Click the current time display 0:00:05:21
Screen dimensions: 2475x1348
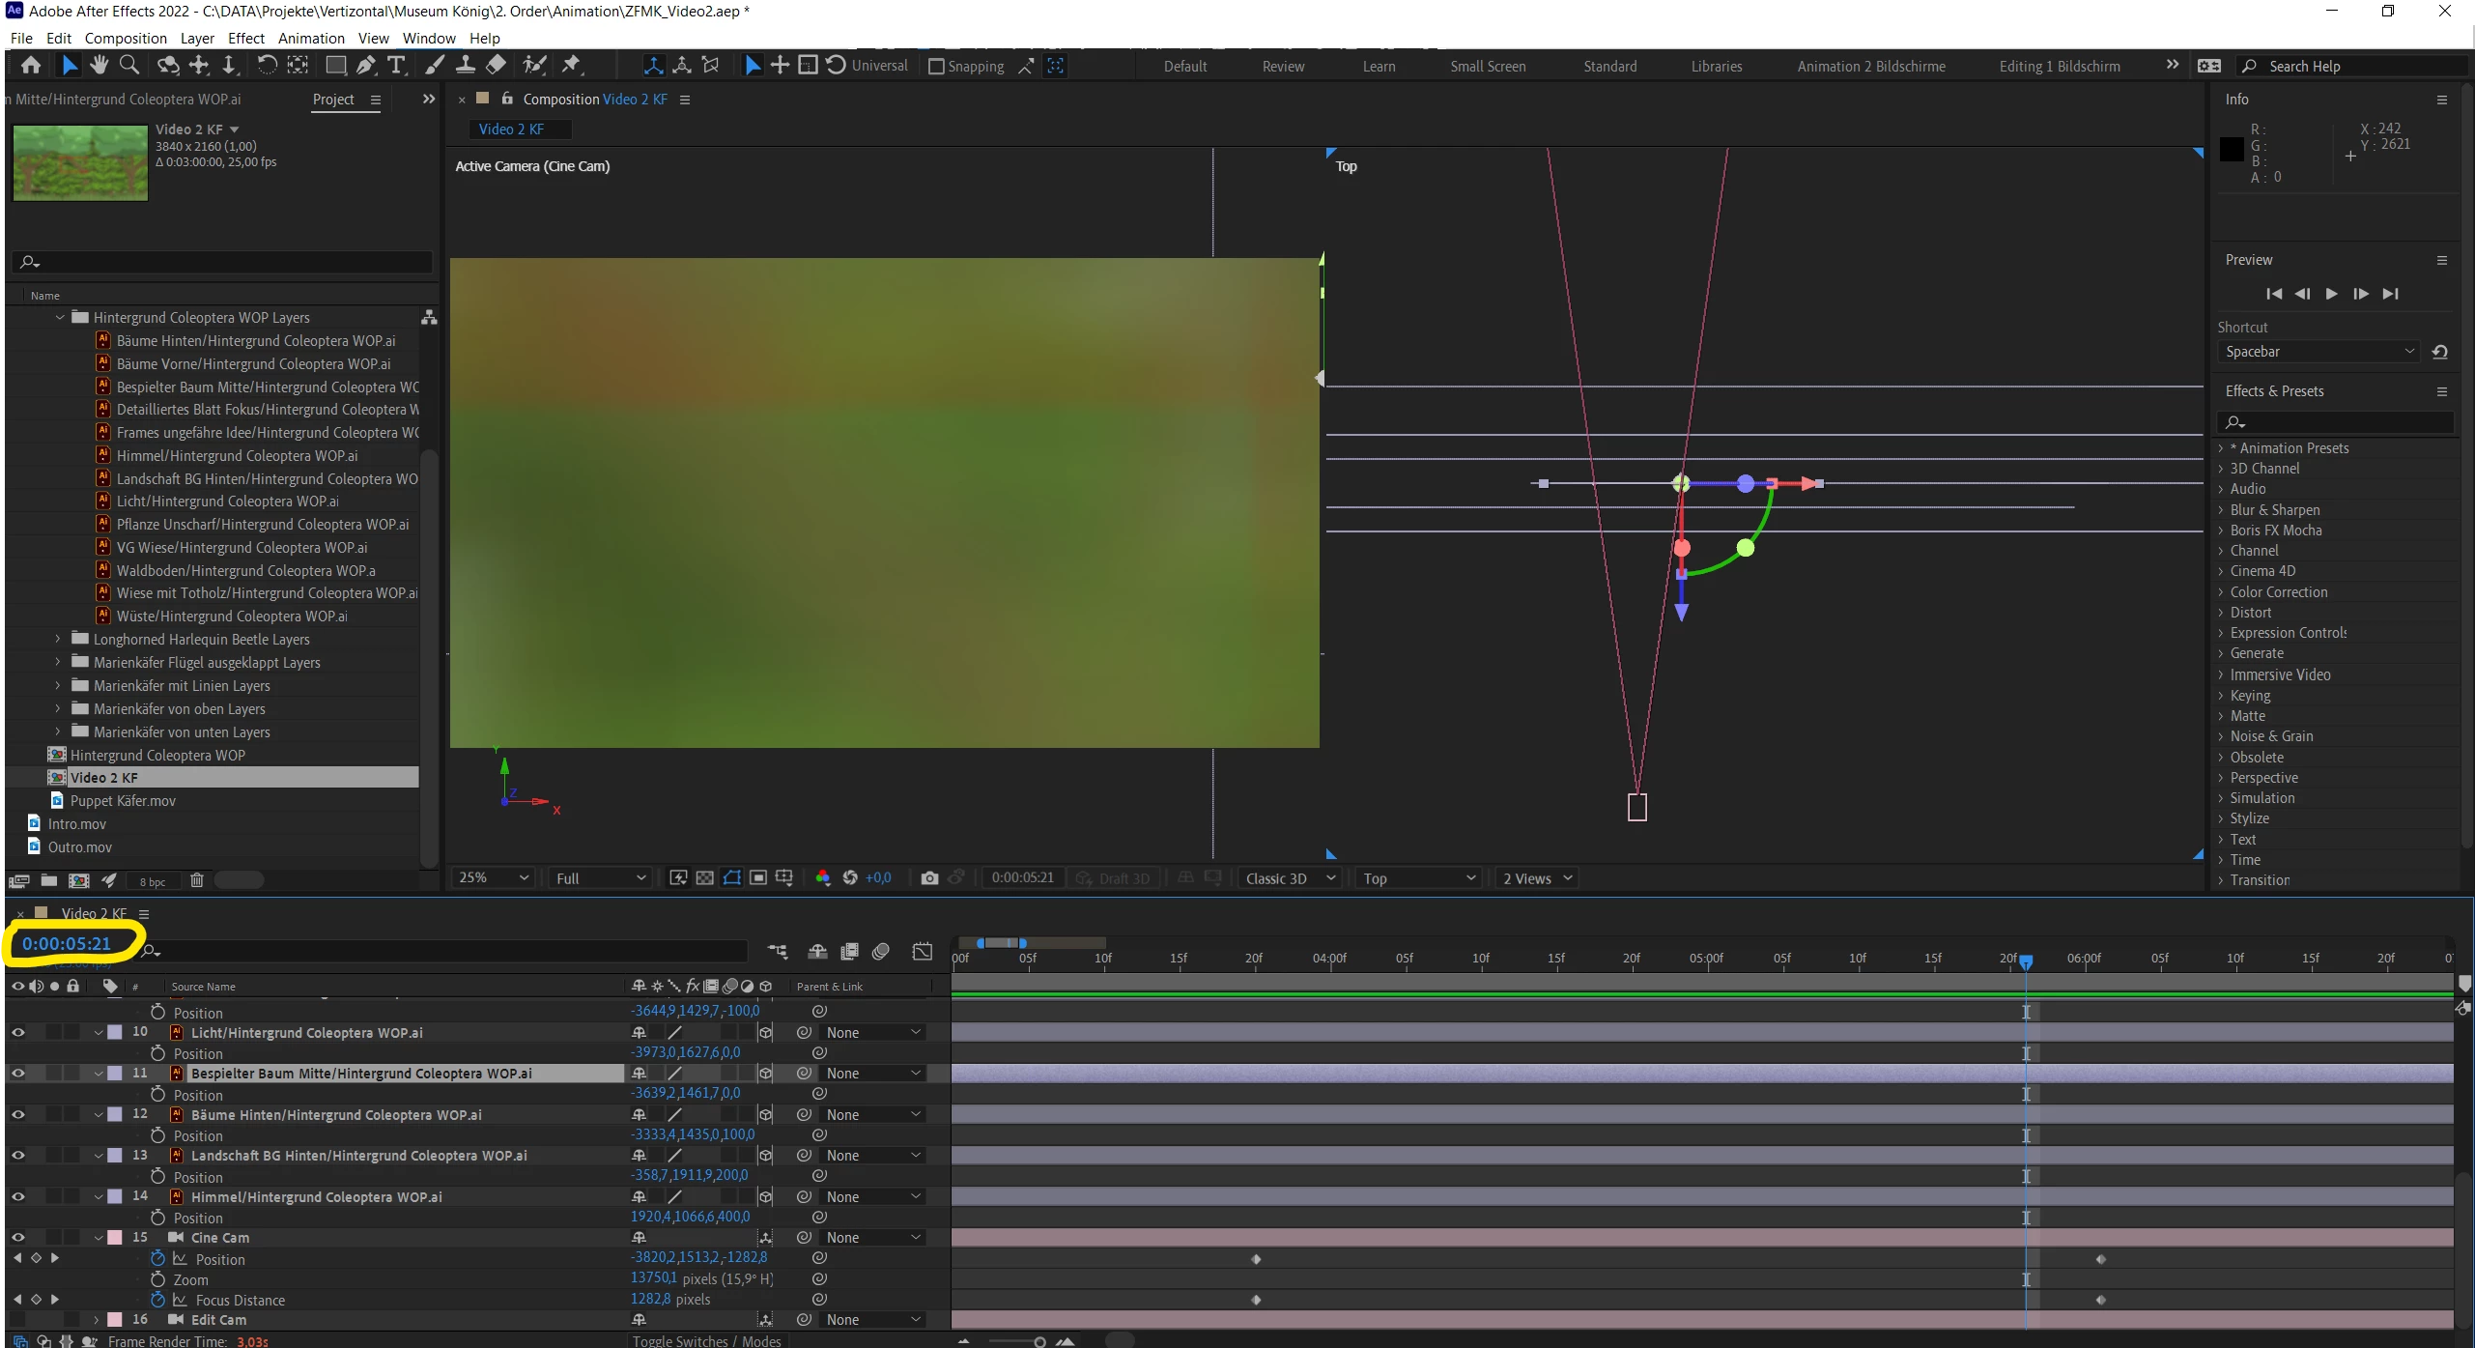tap(67, 943)
